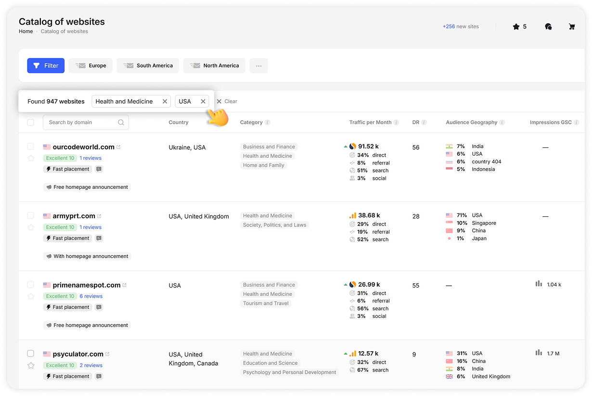
Task: Switch to the North America filter
Action: tap(214, 66)
